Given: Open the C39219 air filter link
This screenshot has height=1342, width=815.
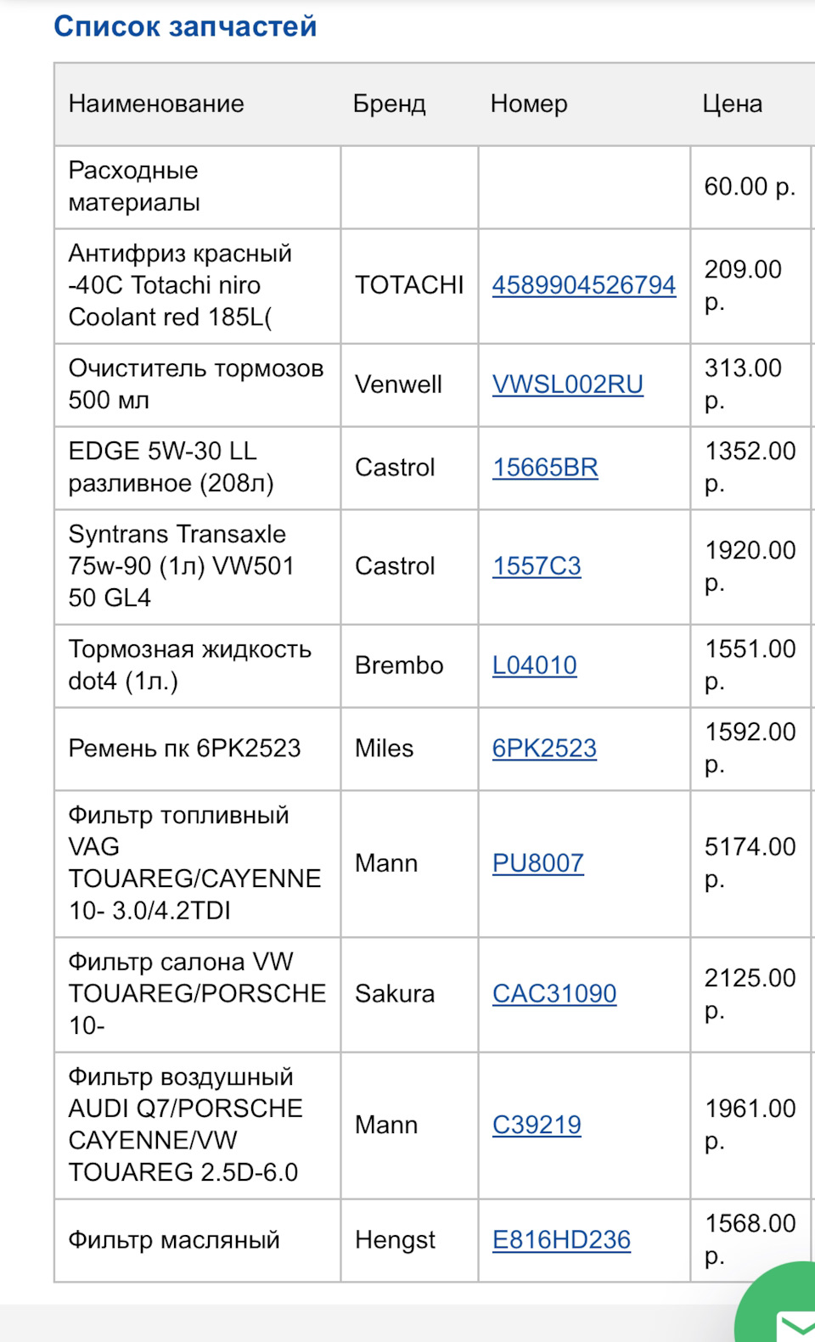Looking at the screenshot, I should coord(537,1125).
